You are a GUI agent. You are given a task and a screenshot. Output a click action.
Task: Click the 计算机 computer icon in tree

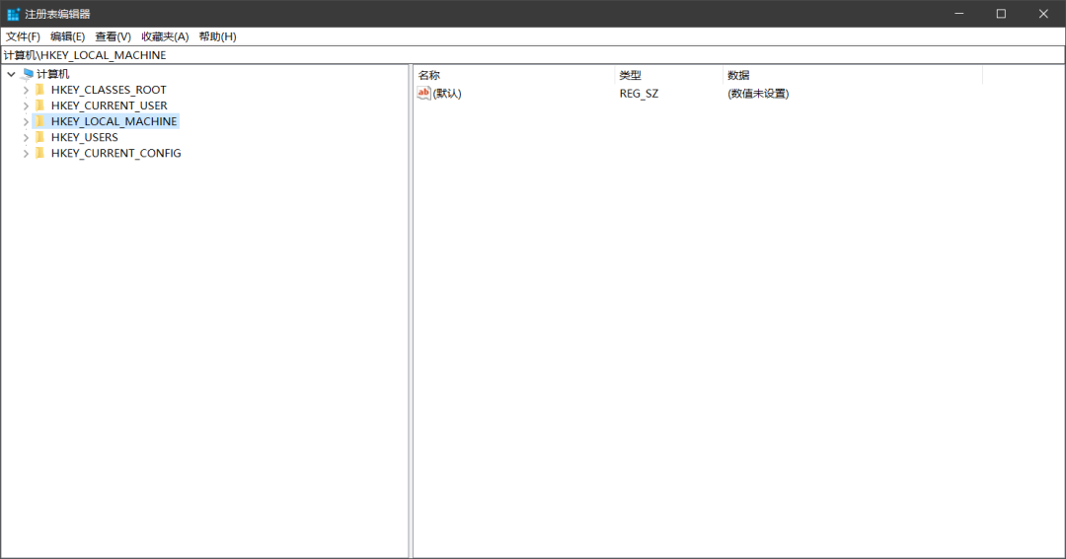28,74
